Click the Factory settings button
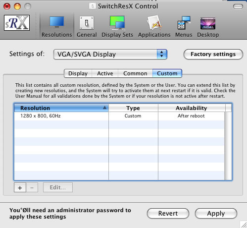 tap(213, 54)
